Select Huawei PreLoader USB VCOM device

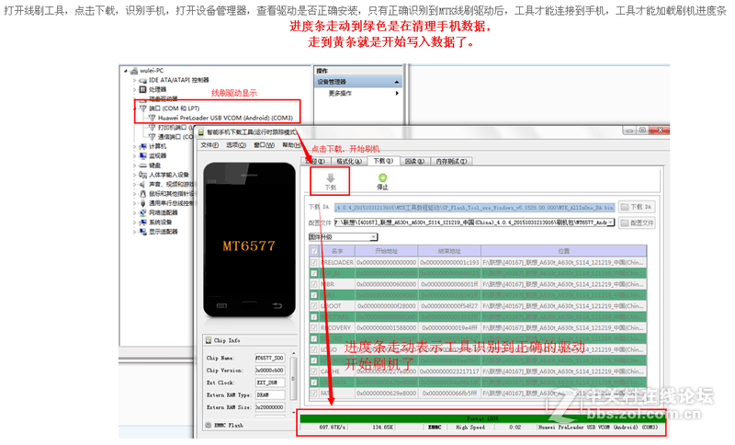pyautogui.click(x=225, y=118)
